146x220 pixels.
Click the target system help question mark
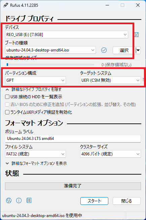click(143, 79)
